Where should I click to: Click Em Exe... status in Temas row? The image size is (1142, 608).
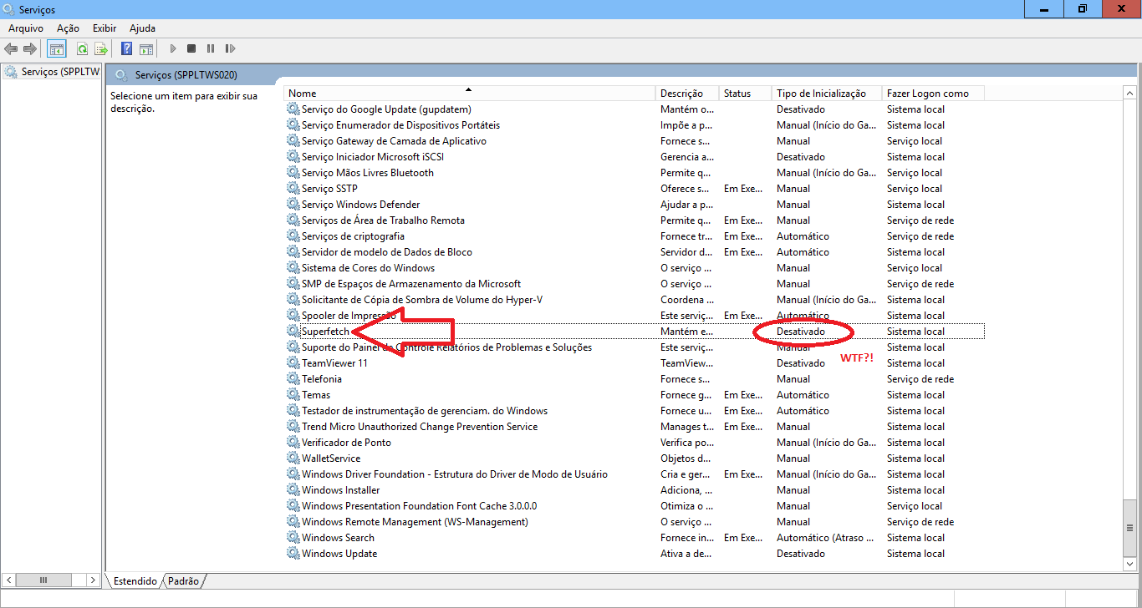(x=743, y=395)
